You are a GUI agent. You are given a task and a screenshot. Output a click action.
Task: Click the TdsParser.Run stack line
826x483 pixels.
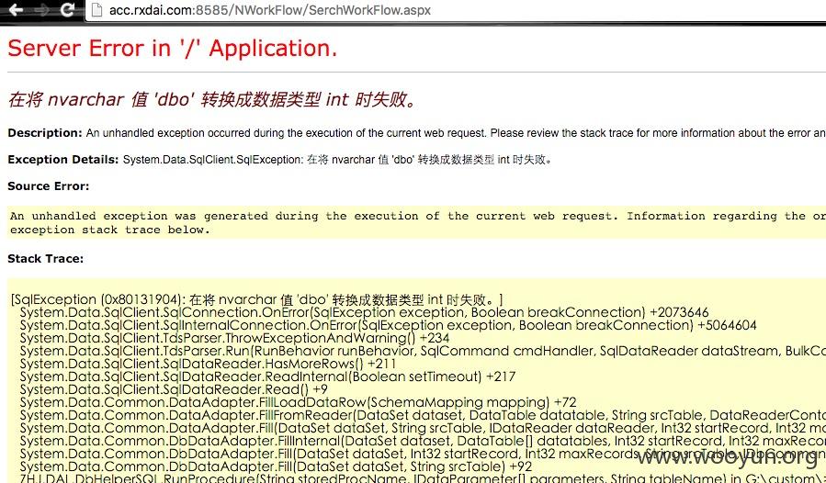pyautogui.click(x=423, y=351)
